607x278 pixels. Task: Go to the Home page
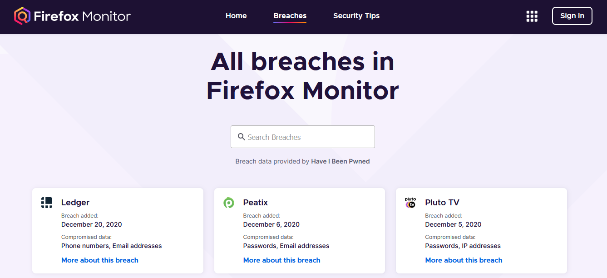[236, 16]
